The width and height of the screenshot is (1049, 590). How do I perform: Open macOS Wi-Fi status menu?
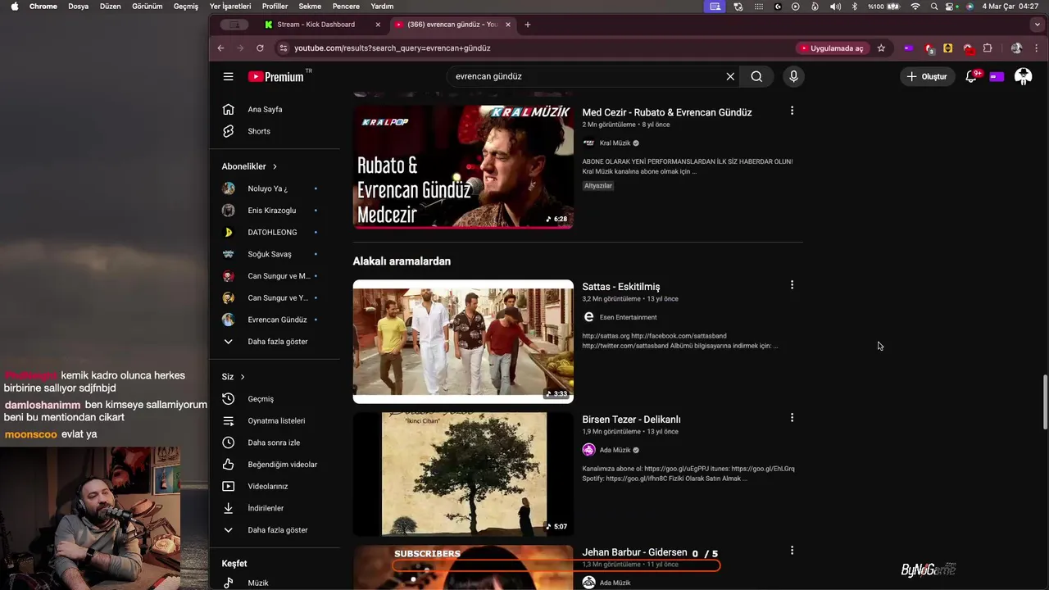[x=915, y=6]
